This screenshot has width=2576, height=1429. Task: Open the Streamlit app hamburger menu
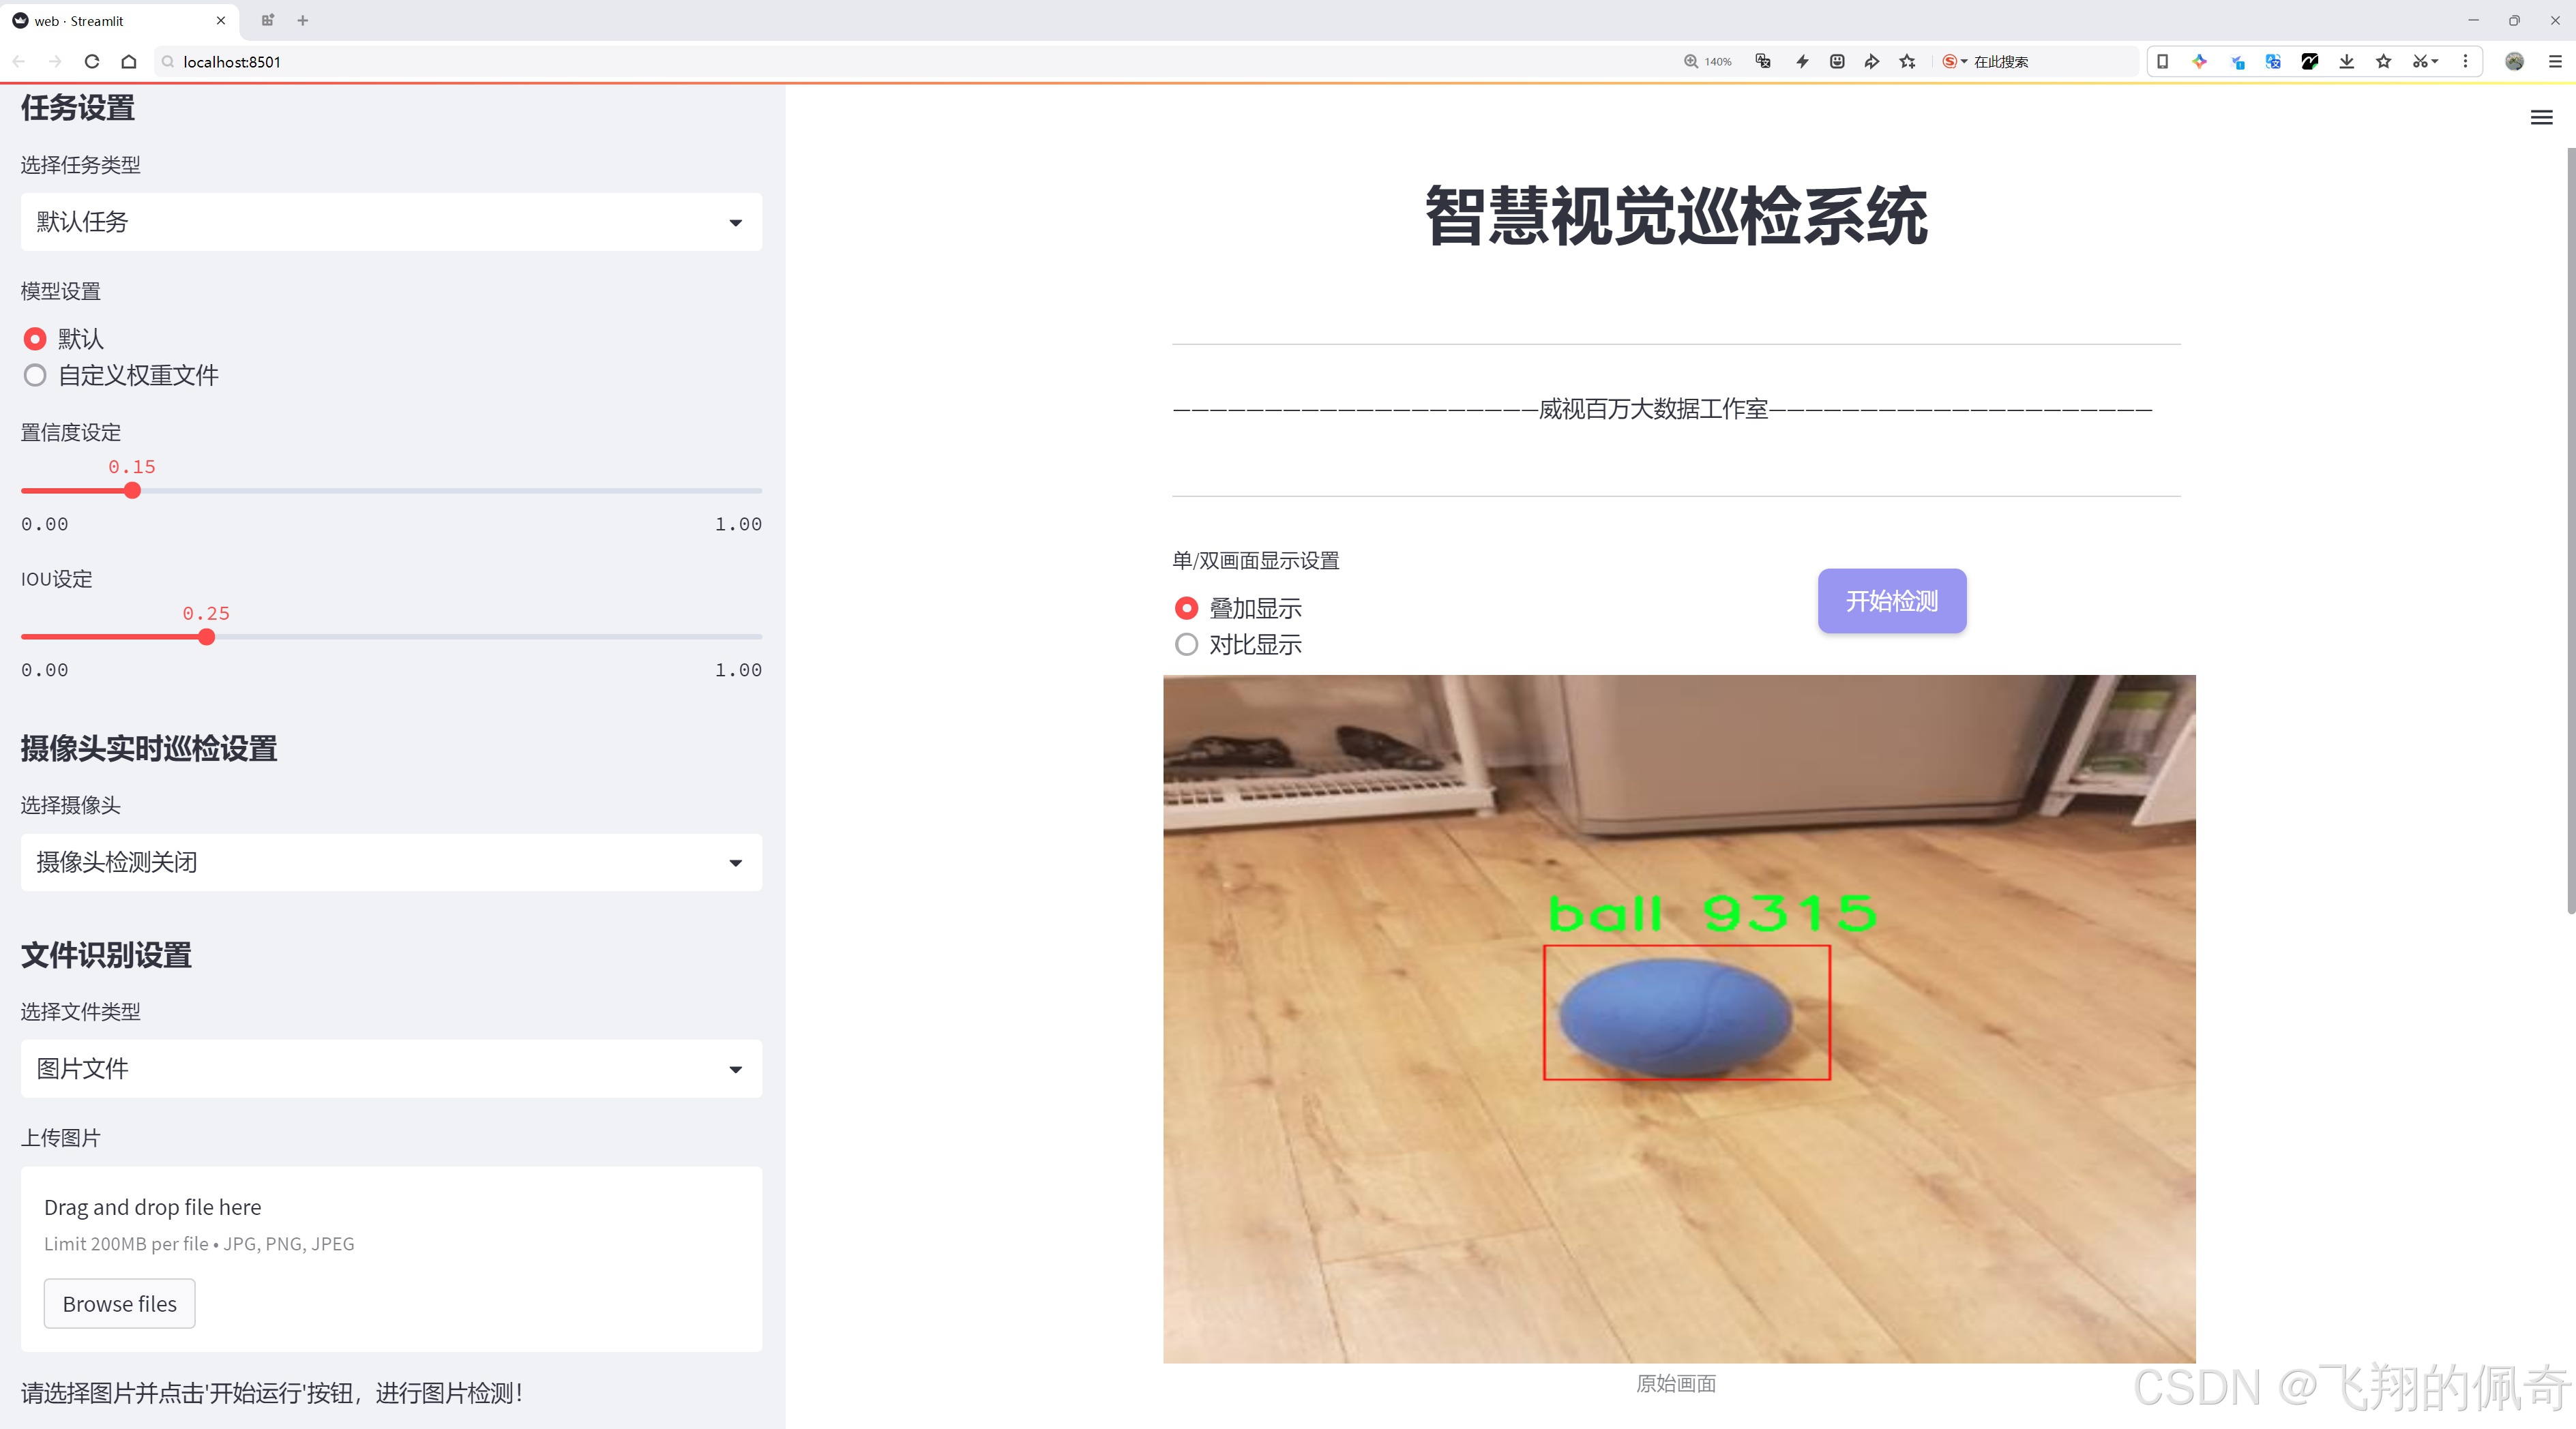[2541, 117]
